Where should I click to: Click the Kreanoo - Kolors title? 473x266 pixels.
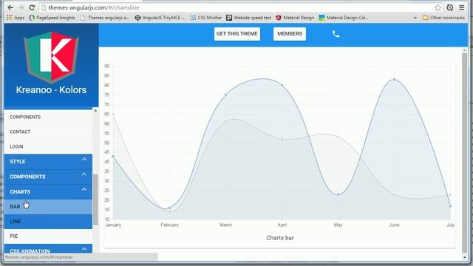(x=51, y=90)
